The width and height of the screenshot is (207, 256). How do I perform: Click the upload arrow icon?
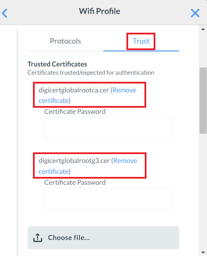(37, 238)
